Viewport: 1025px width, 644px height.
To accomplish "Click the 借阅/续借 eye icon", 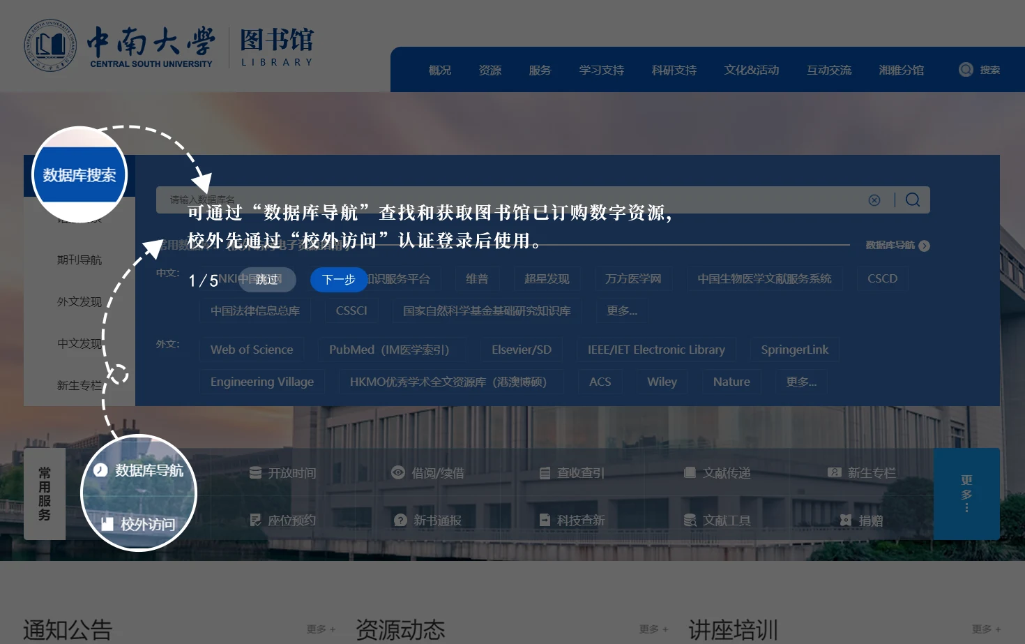I will coord(398,472).
